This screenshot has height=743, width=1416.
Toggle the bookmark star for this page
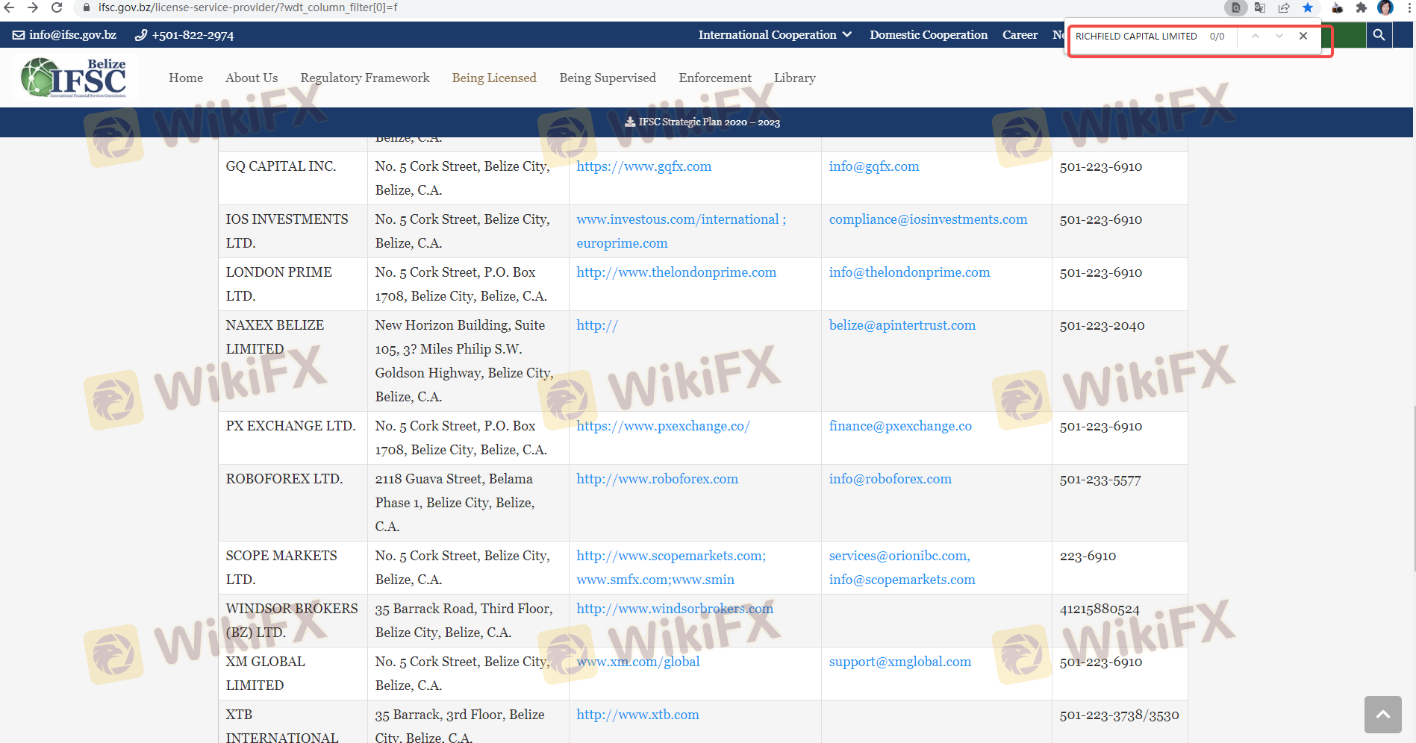pyautogui.click(x=1308, y=7)
